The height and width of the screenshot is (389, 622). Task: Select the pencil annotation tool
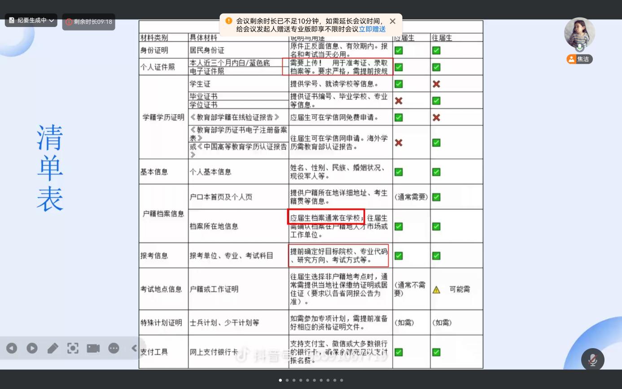pos(53,348)
